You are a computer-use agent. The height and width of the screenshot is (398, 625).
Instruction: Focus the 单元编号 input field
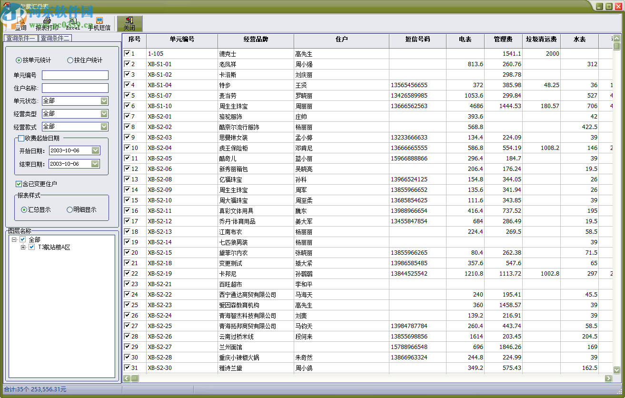(x=75, y=75)
